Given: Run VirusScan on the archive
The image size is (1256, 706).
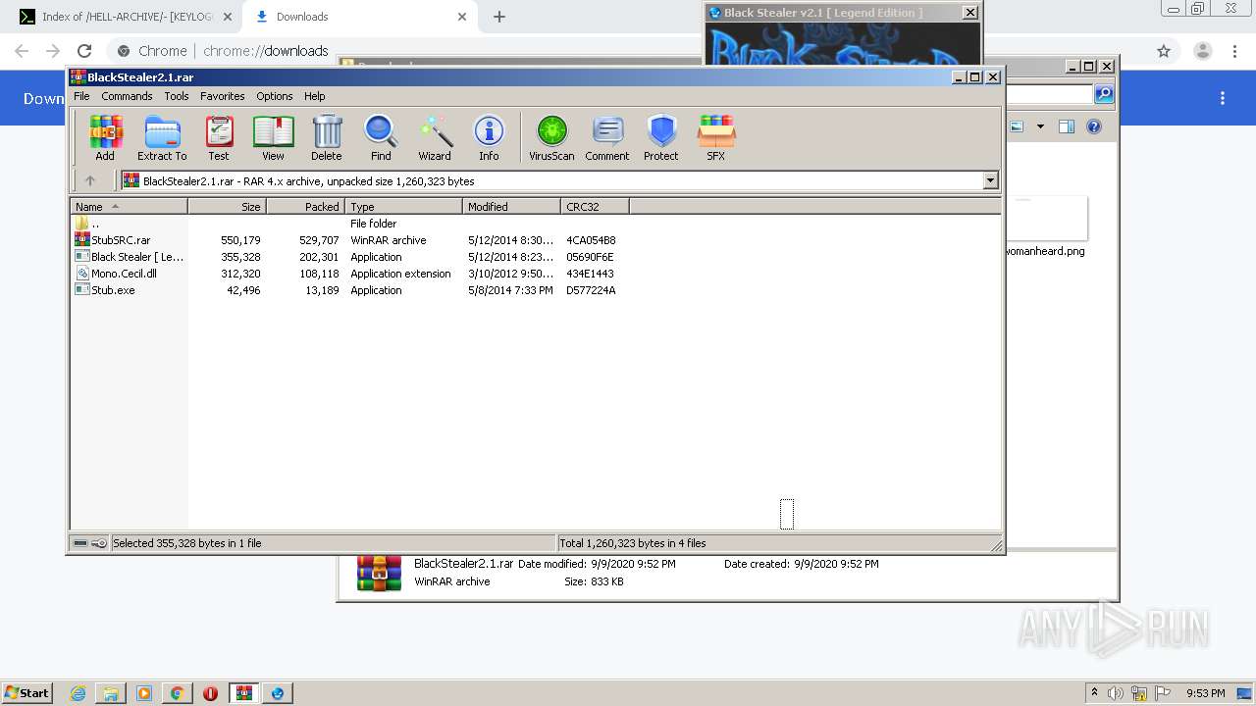Looking at the screenshot, I should coord(551,138).
